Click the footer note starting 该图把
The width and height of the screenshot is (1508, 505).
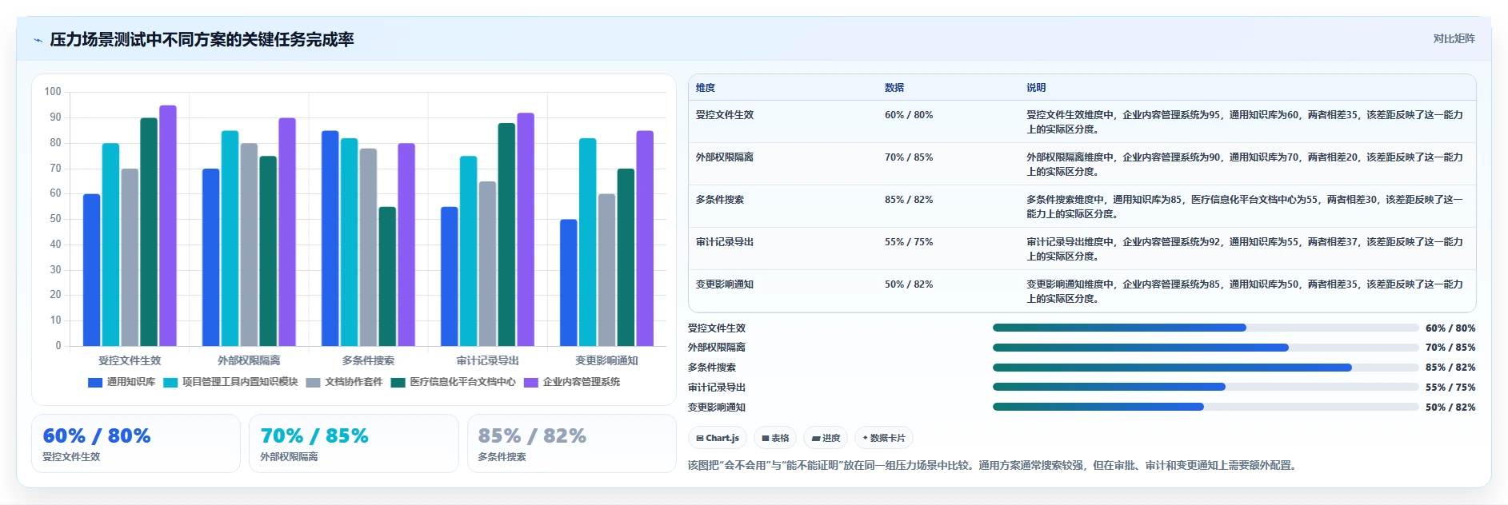[992, 465]
